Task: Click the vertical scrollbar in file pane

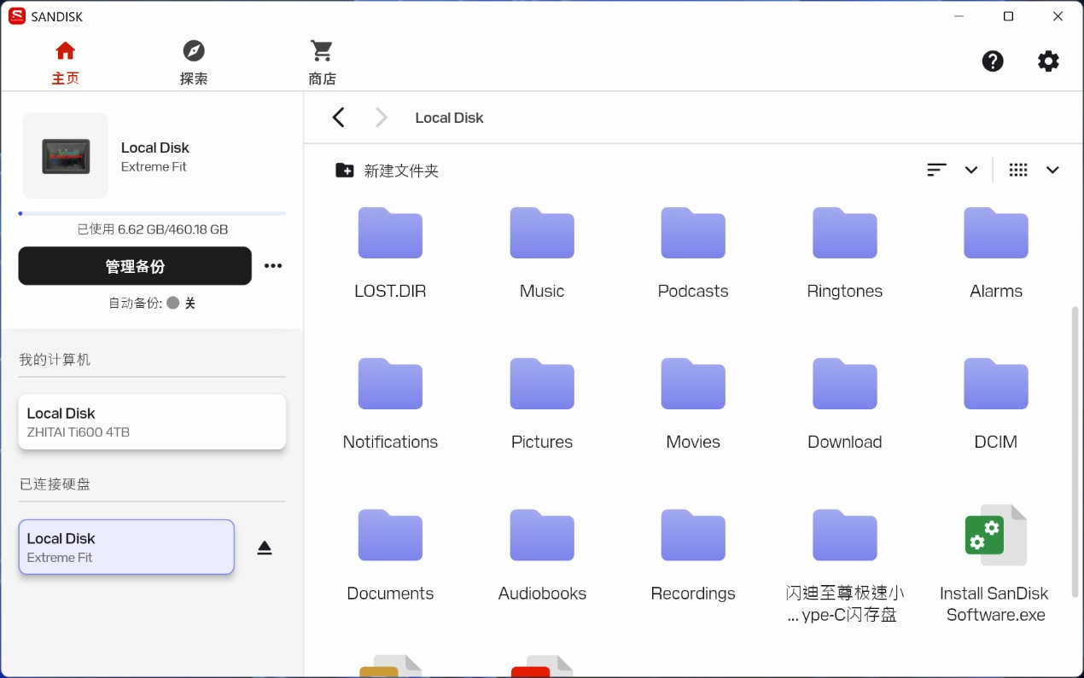Action: [1075, 452]
